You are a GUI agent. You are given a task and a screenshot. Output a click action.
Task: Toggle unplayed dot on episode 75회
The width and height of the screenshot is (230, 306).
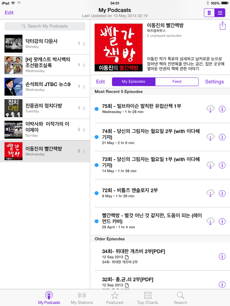[x=96, y=109]
